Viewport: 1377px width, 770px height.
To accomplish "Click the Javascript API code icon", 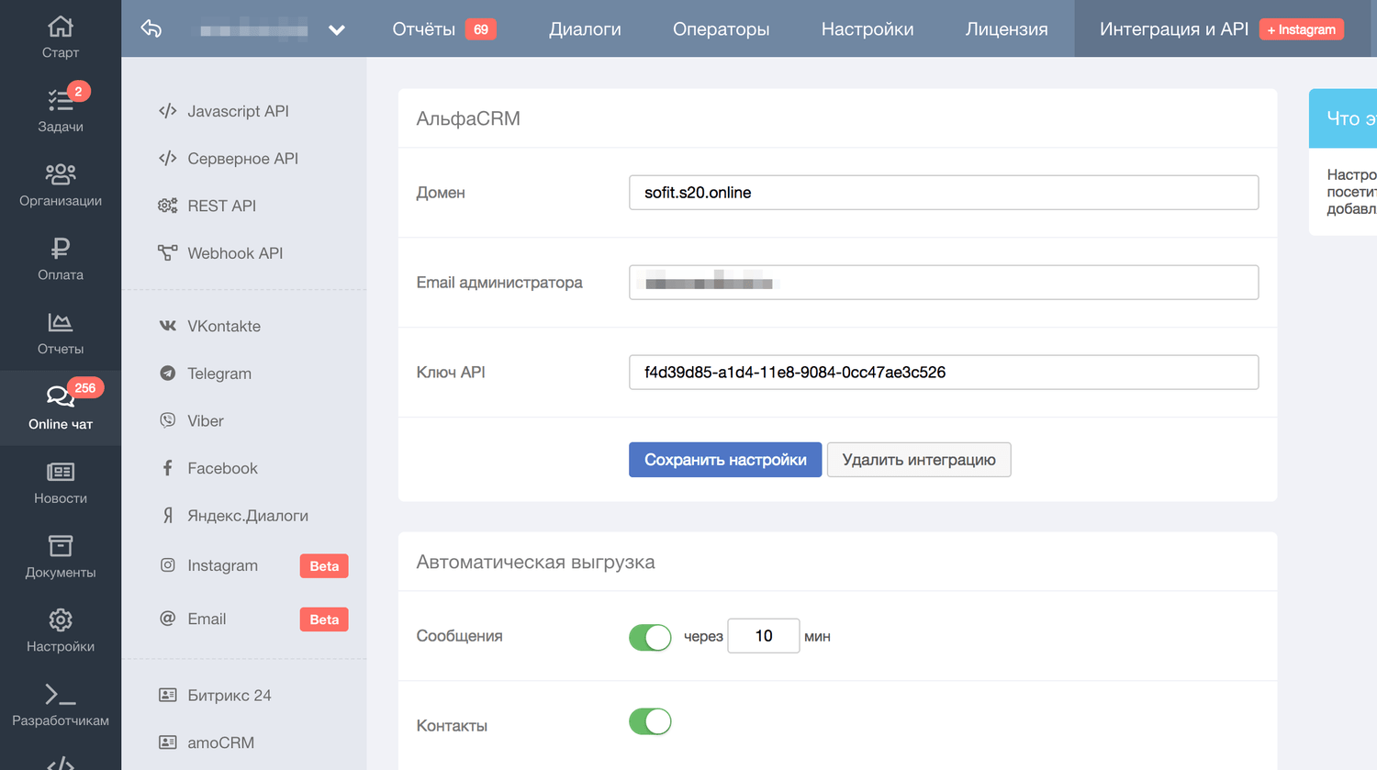I will [167, 111].
